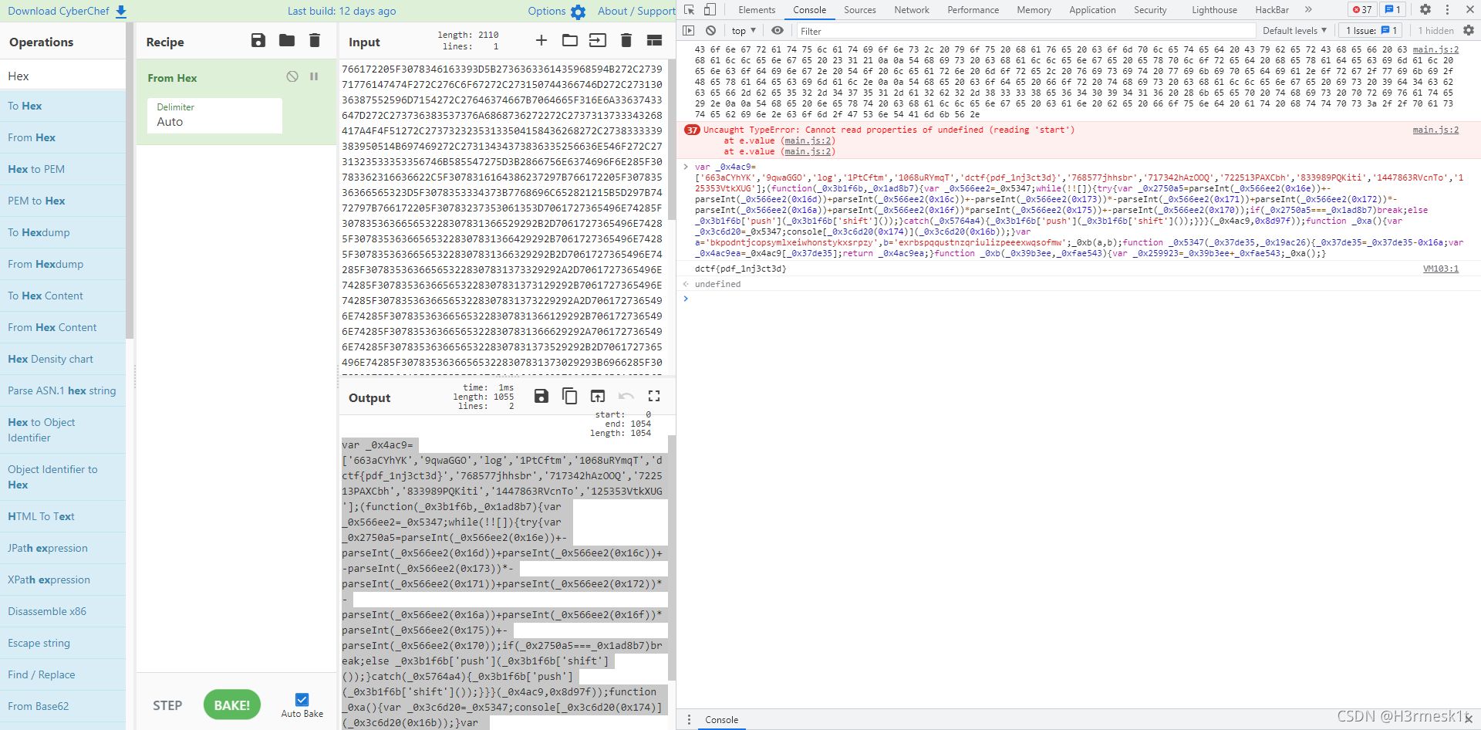Click the Download CyberChef link
This screenshot has width=1481, height=730.
67,11
